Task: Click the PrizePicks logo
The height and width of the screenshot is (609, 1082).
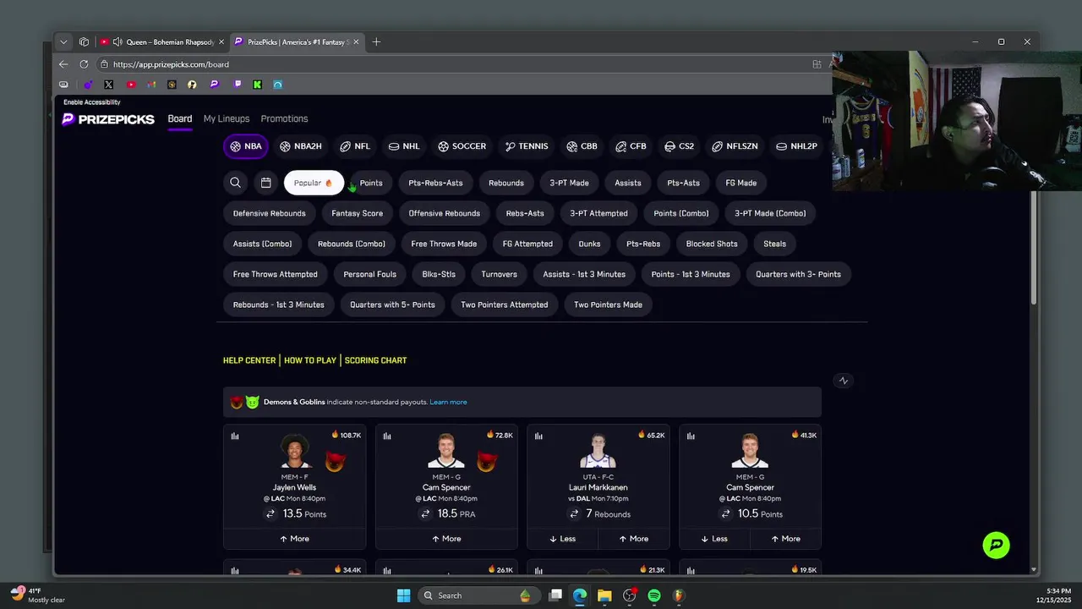Action: pos(108,119)
